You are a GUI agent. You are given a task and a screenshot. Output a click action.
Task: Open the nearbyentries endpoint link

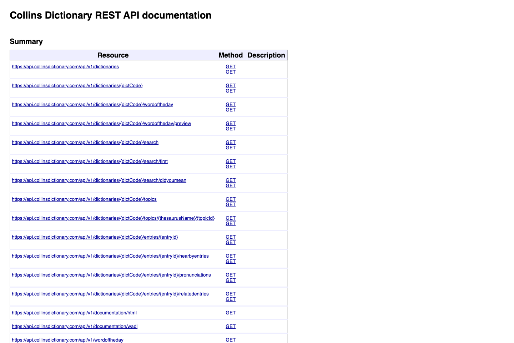tap(110, 256)
